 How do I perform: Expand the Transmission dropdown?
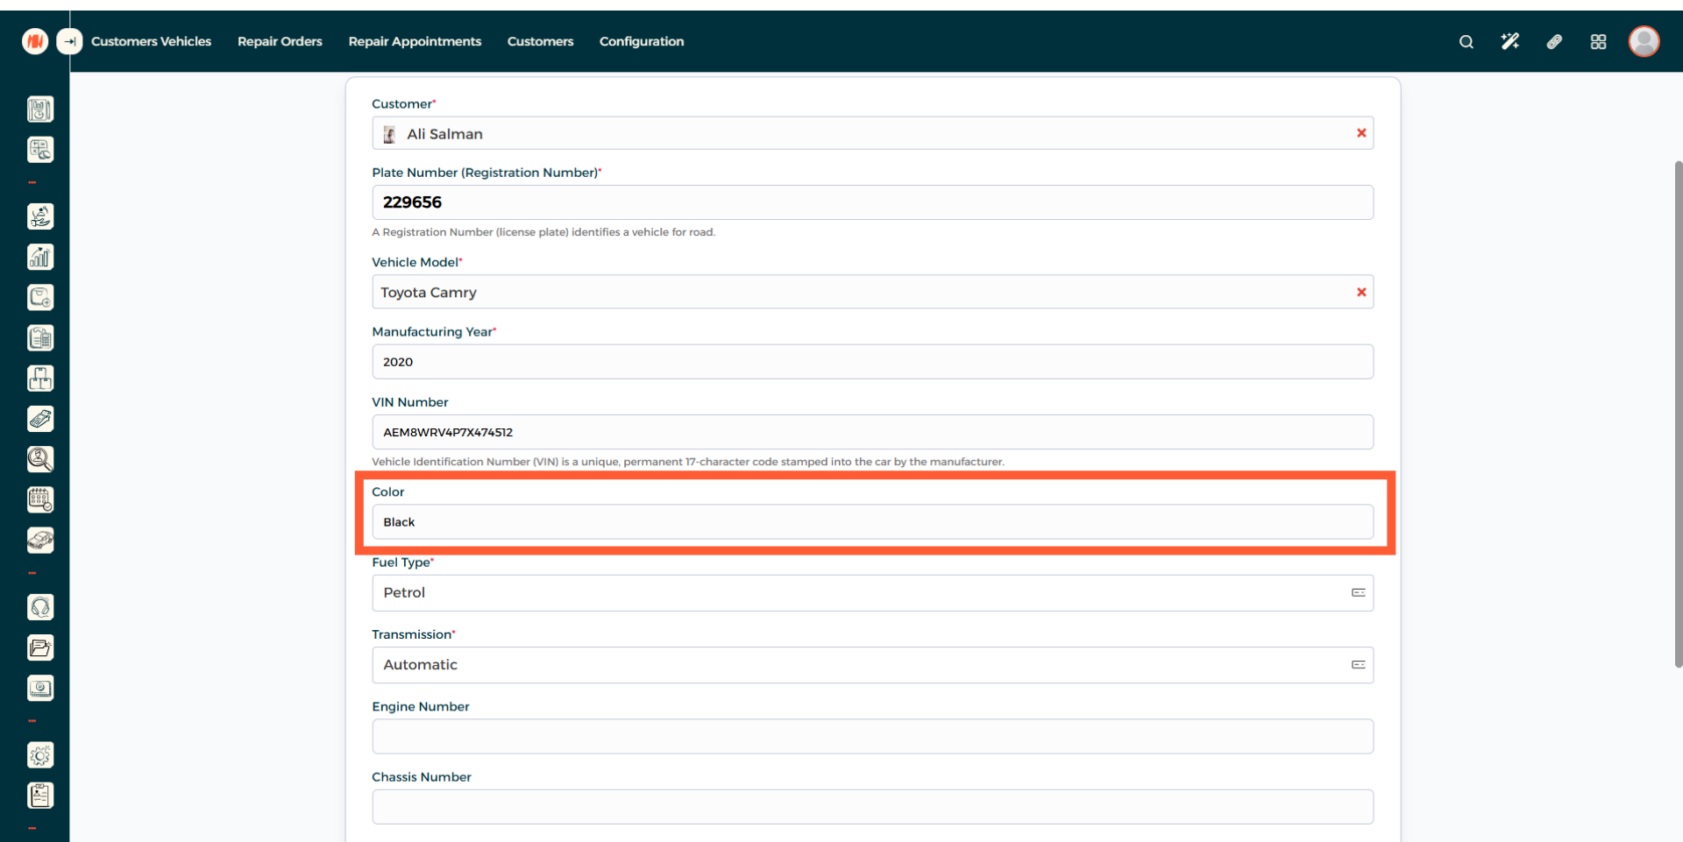(x=871, y=665)
